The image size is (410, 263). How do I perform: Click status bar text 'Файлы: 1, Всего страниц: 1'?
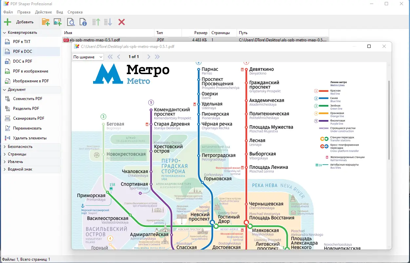point(26,259)
